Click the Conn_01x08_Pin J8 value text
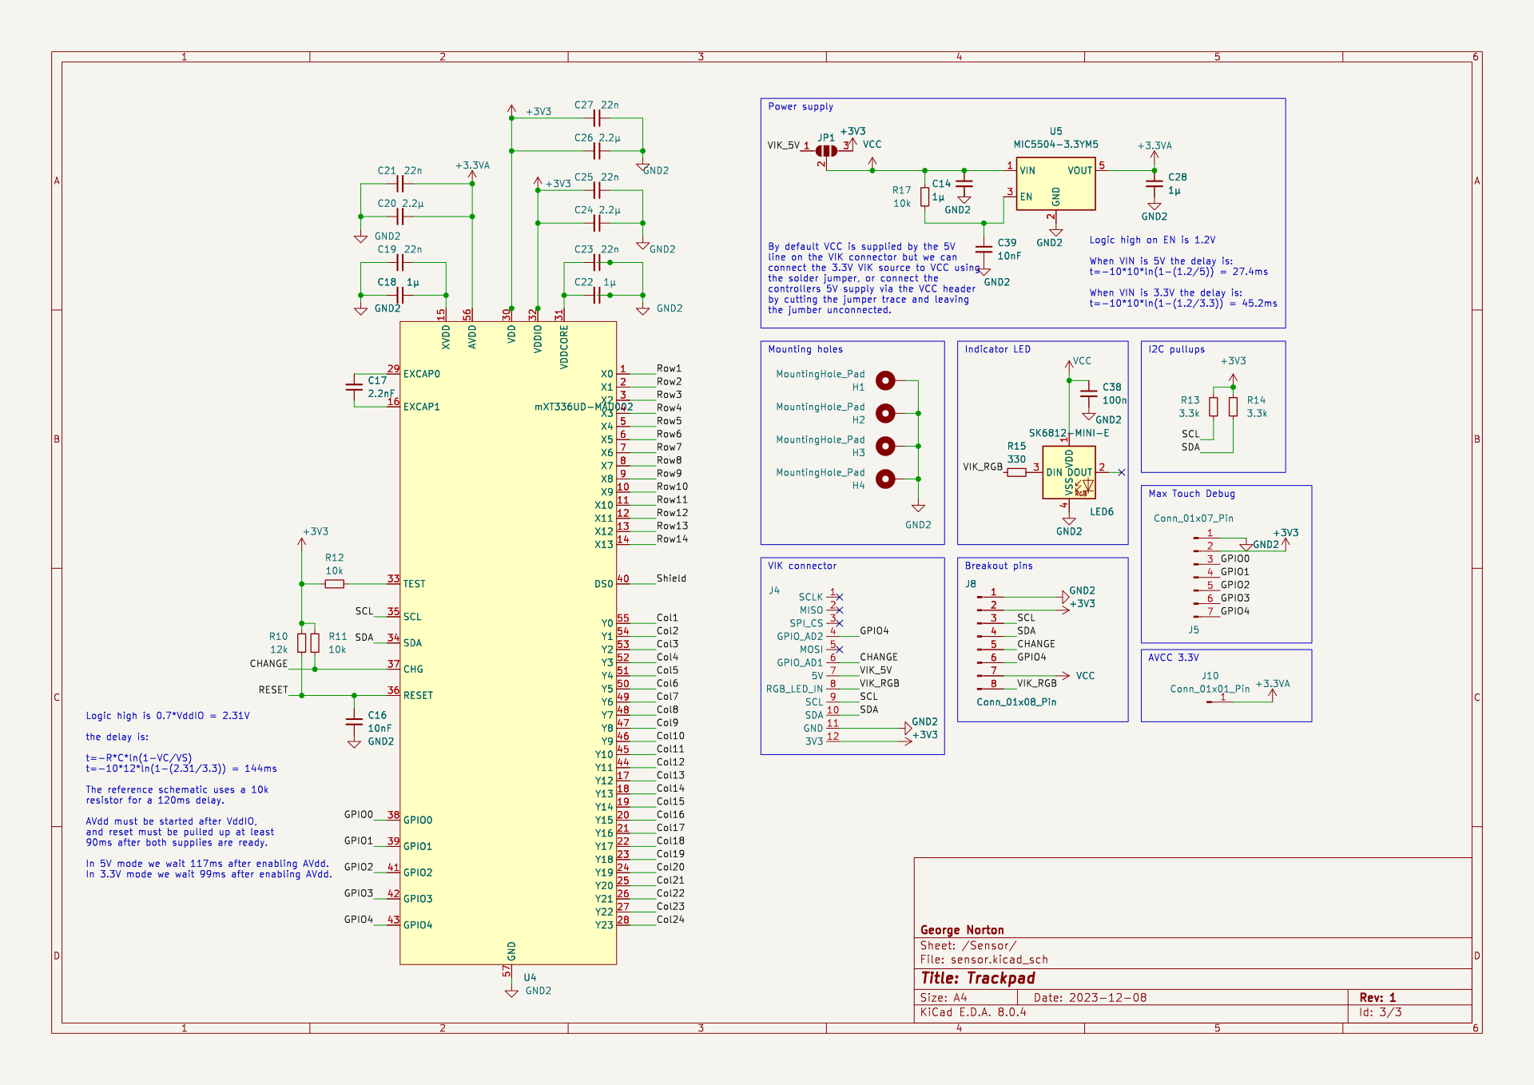Image resolution: width=1534 pixels, height=1085 pixels. pyautogui.click(x=1016, y=702)
